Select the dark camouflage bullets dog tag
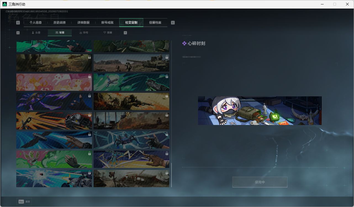354x207 pixels. (x=131, y=46)
